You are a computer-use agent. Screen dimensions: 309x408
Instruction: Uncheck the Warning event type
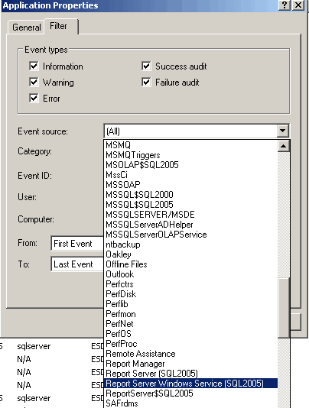click(x=34, y=83)
